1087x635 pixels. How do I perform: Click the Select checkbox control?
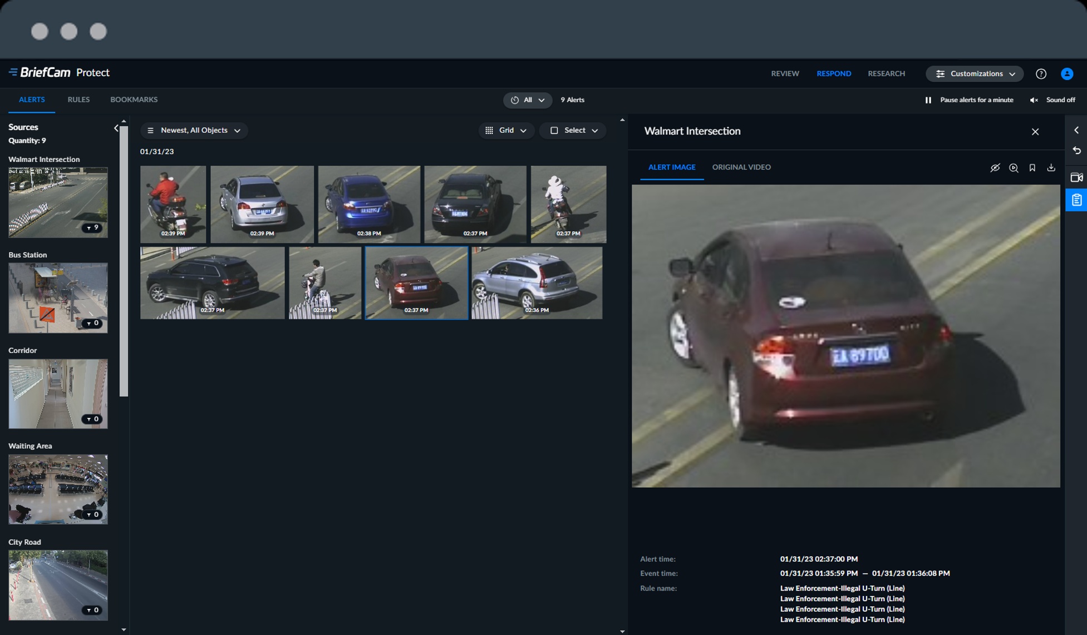554,130
